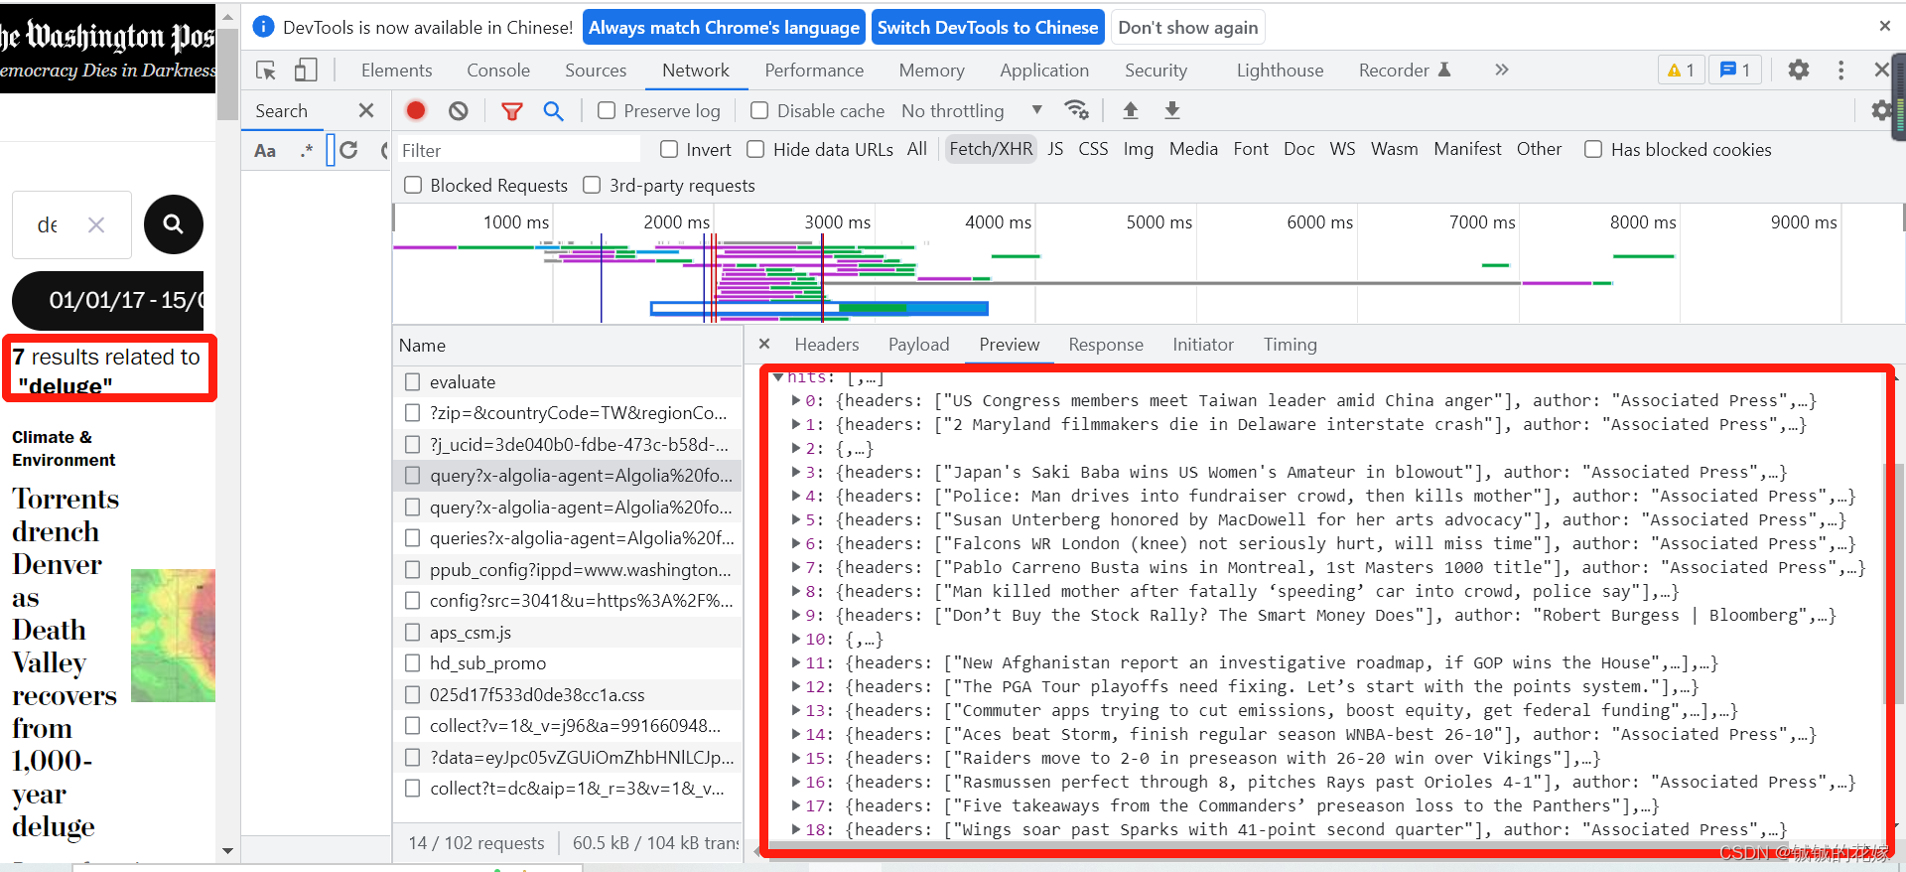Tick checkbox beside evaluate request
The height and width of the screenshot is (872, 1906).
pos(412,381)
